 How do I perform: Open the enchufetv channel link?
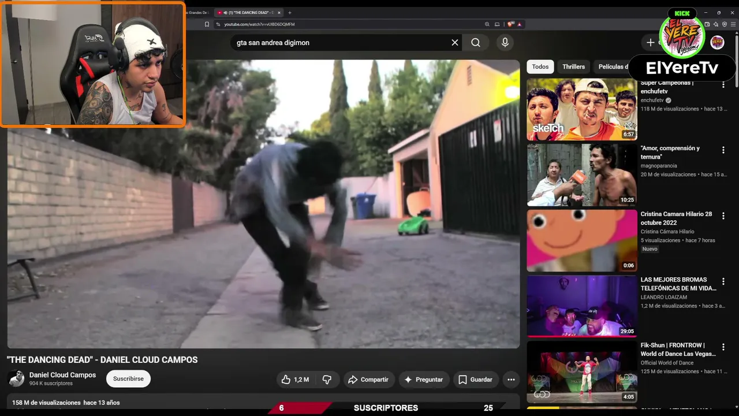click(655, 101)
